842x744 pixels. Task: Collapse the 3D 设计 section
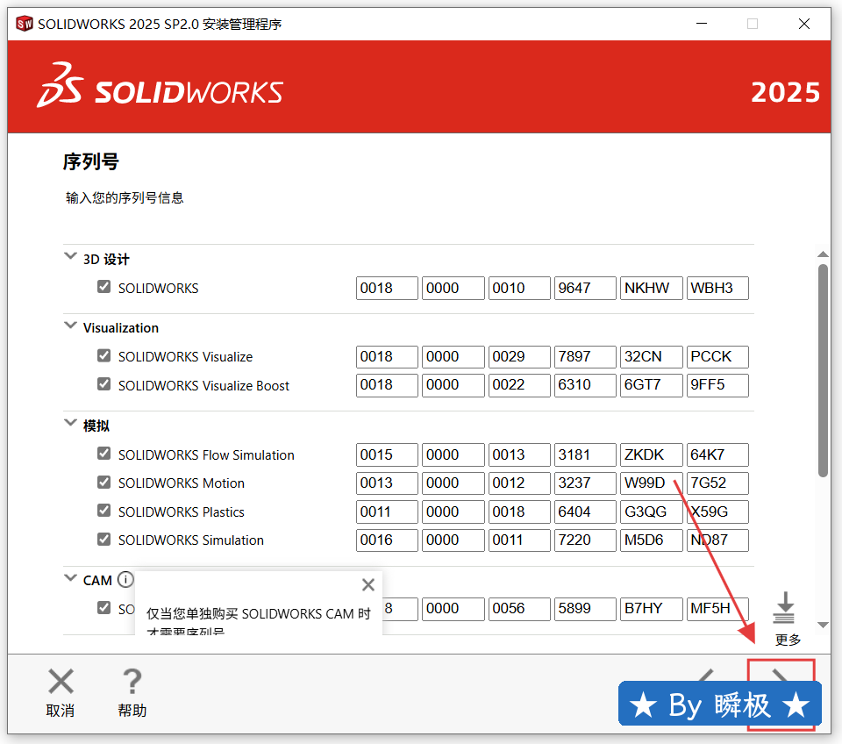[70, 258]
